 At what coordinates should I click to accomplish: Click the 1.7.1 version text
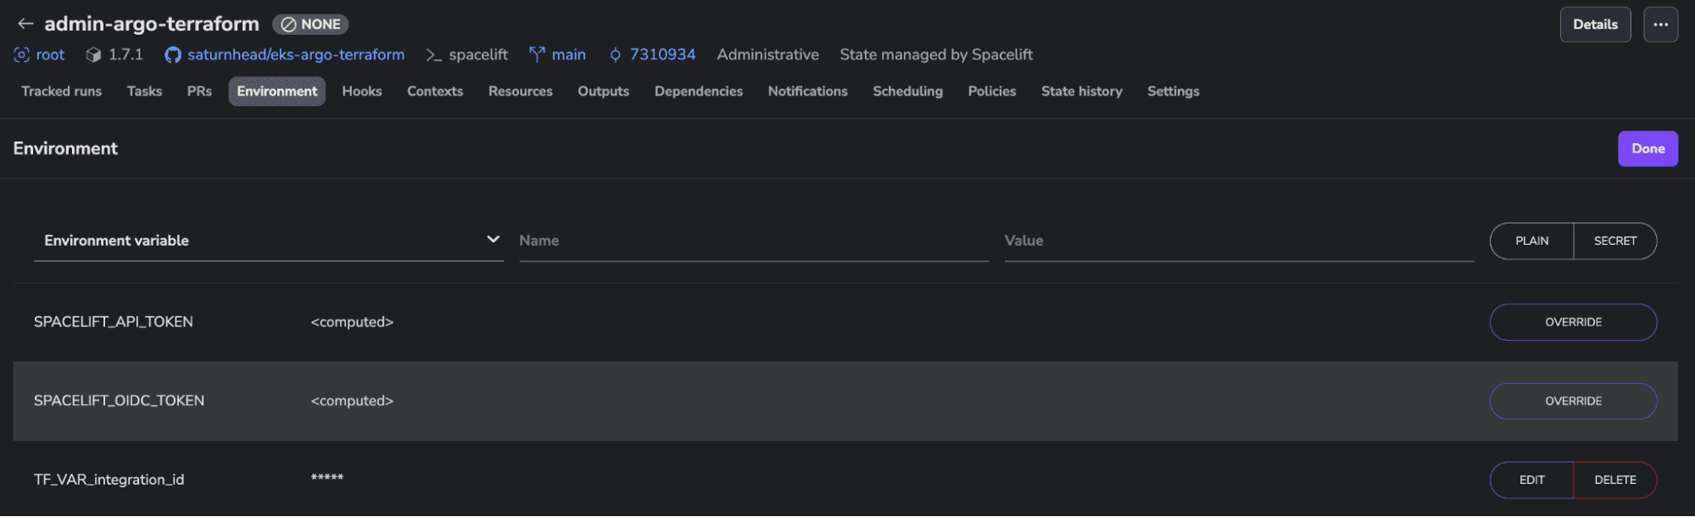(x=125, y=55)
